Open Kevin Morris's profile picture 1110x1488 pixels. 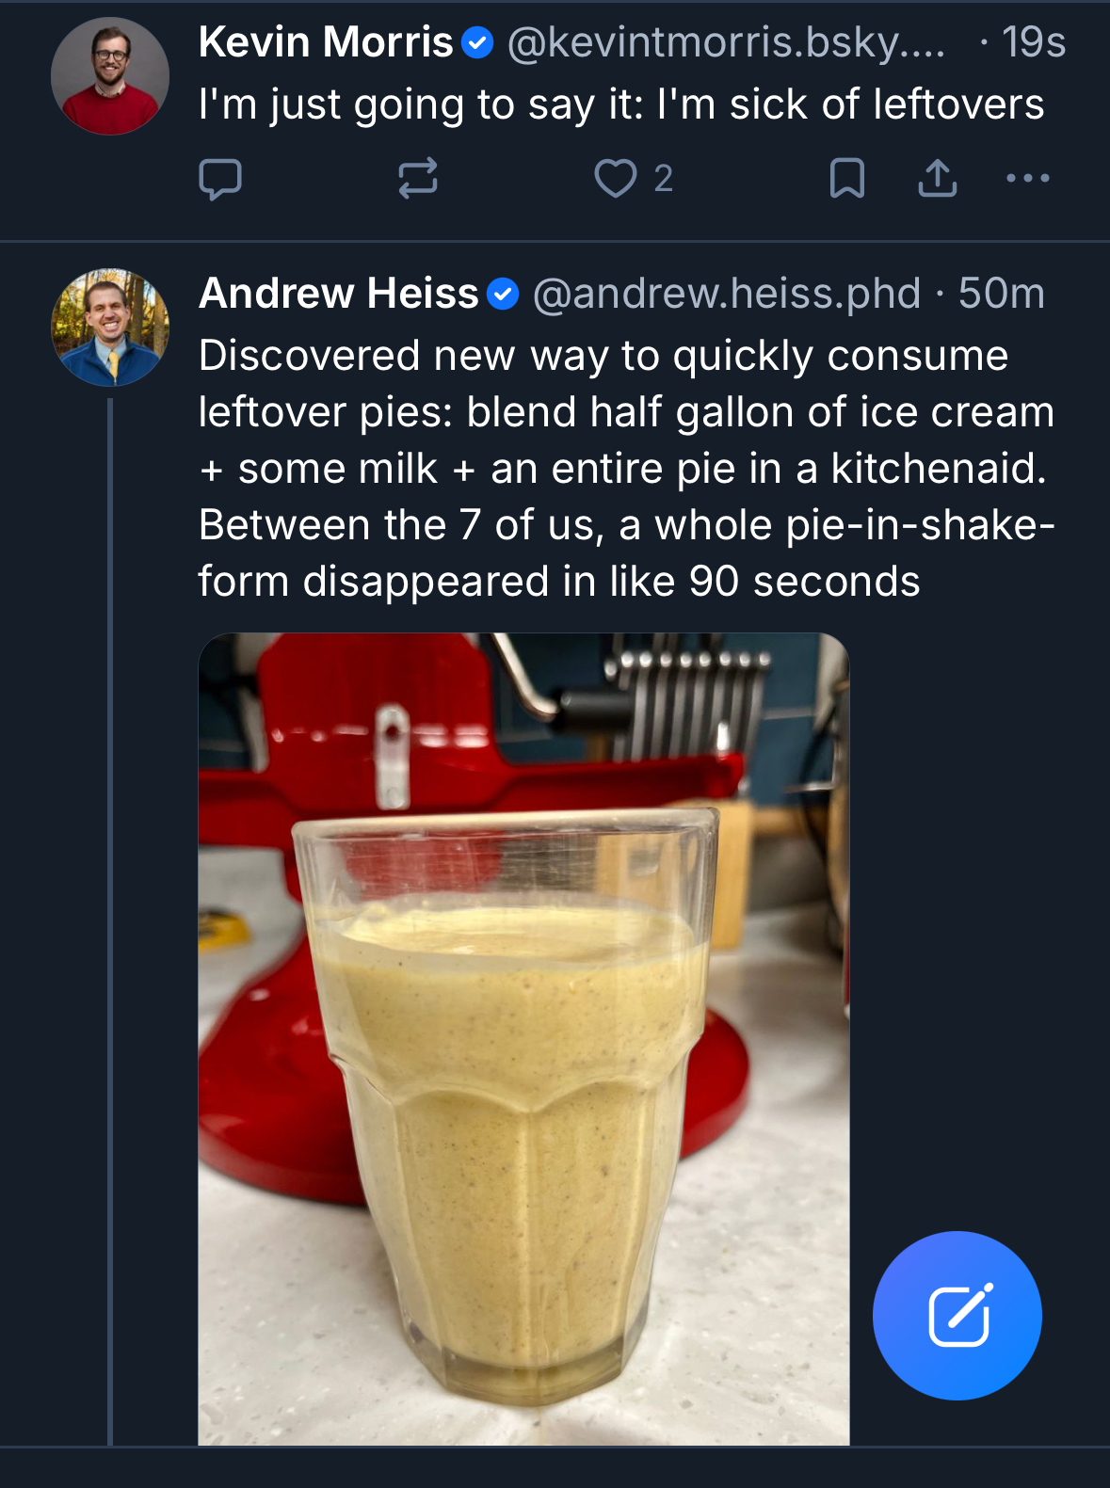pyautogui.click(x=110, y=76)
